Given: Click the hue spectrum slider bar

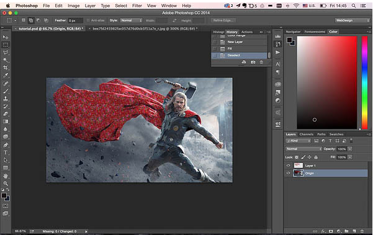Looking at the screenshot, I should [365, 82].
